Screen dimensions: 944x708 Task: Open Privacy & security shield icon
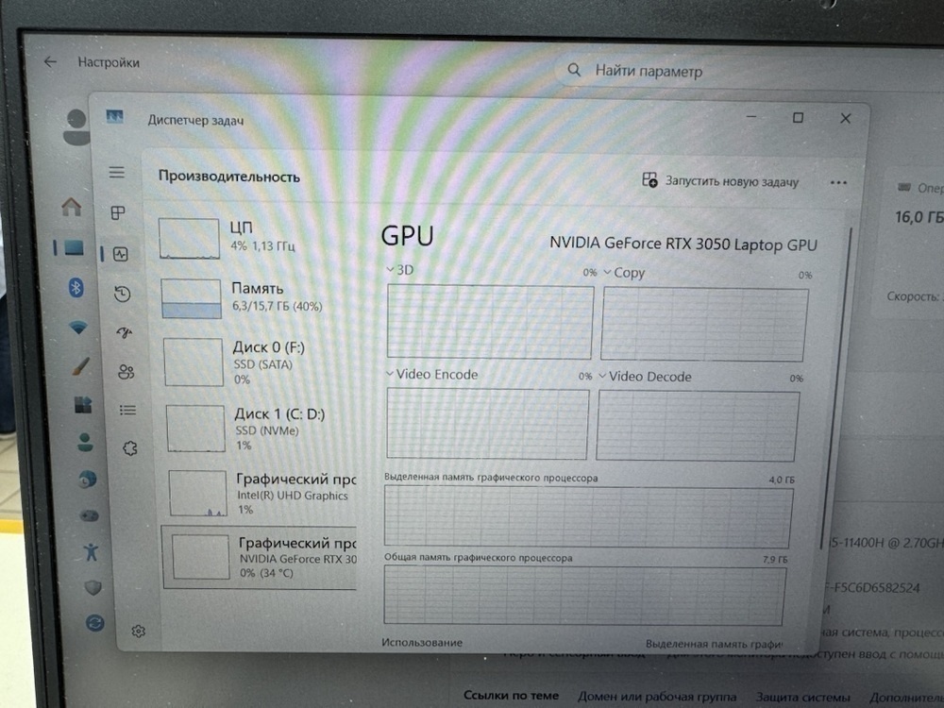[93, 587]
